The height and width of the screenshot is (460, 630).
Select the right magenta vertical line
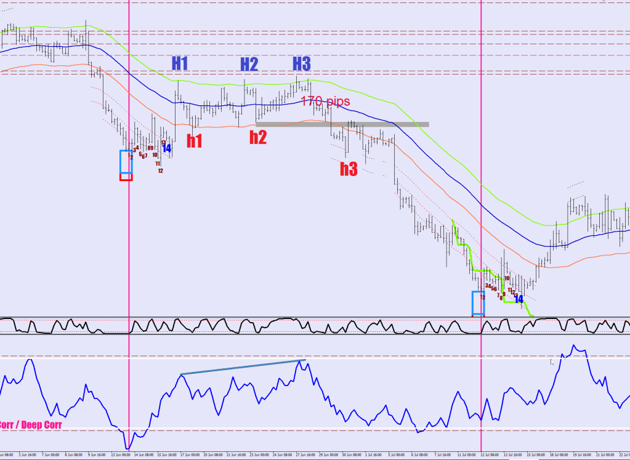[x=480, y=185]
